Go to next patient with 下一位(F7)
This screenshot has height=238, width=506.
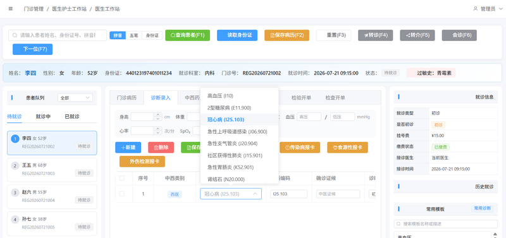[33, 49]
